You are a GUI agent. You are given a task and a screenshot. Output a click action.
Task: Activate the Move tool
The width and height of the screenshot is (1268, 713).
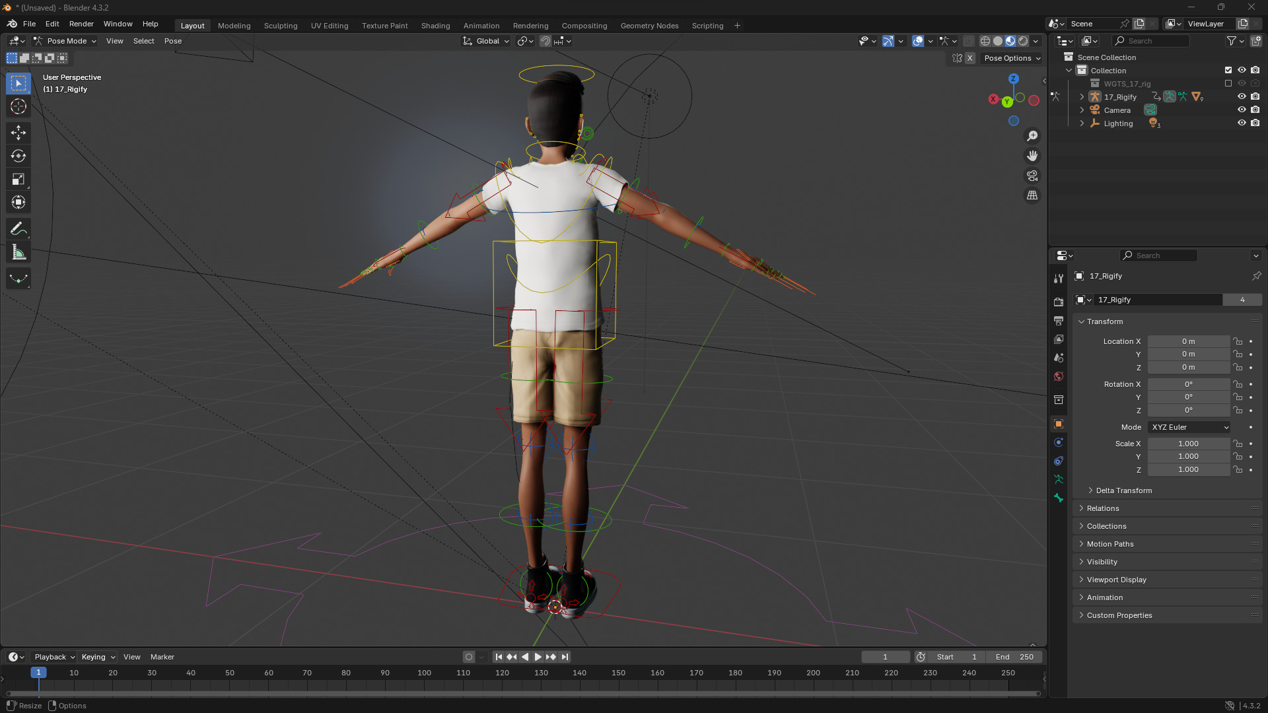pyautogui.click(x=18, y=133)
